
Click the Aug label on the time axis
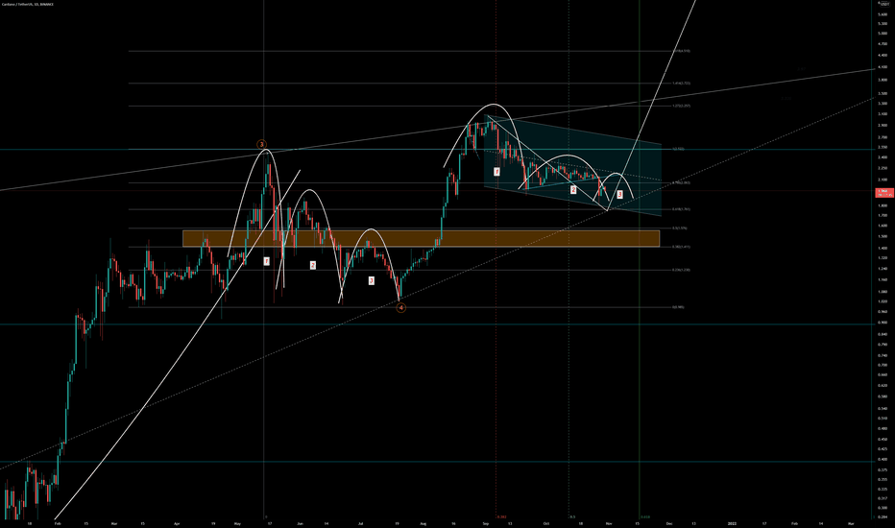tap(423, 523)
